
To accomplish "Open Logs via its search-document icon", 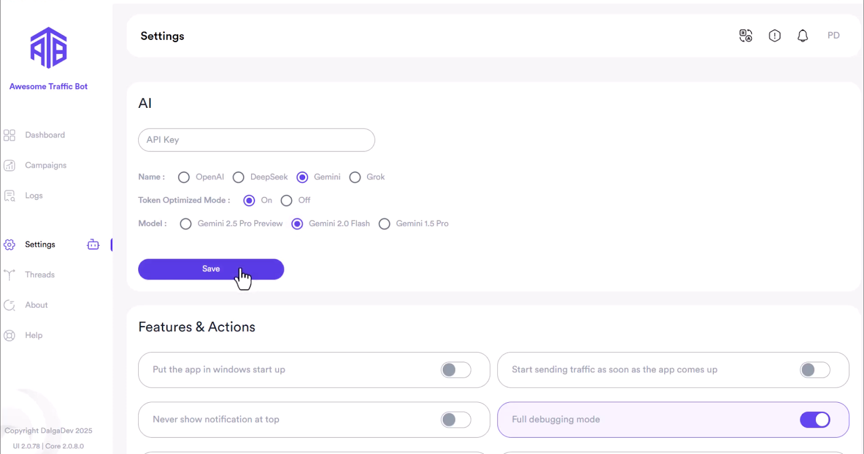I will tap(9, 195).
